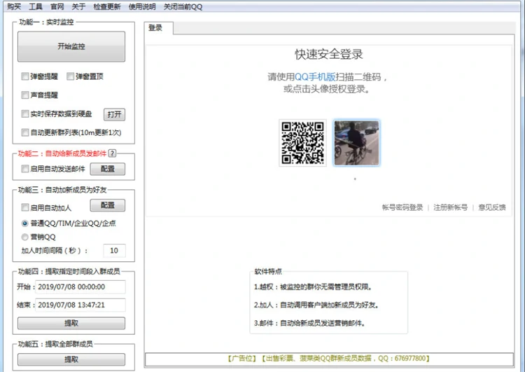Click 提取 button under 功能五
This screenshot has width=525, height=372.
point(71,359)
